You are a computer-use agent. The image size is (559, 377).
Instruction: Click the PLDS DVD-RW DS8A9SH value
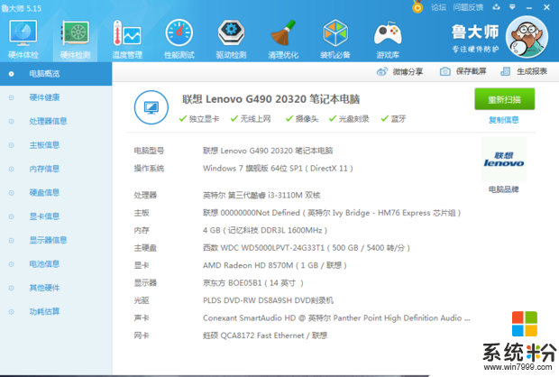click(x=268, y=300)
